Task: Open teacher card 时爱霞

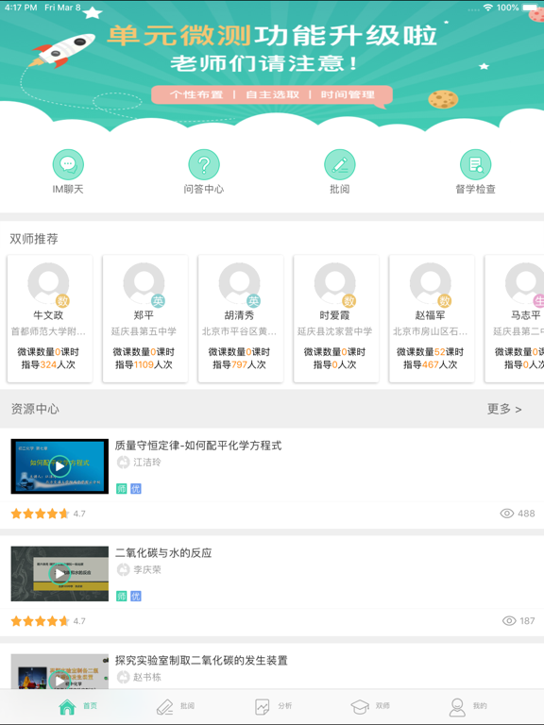Action: [x=336, y=318]
